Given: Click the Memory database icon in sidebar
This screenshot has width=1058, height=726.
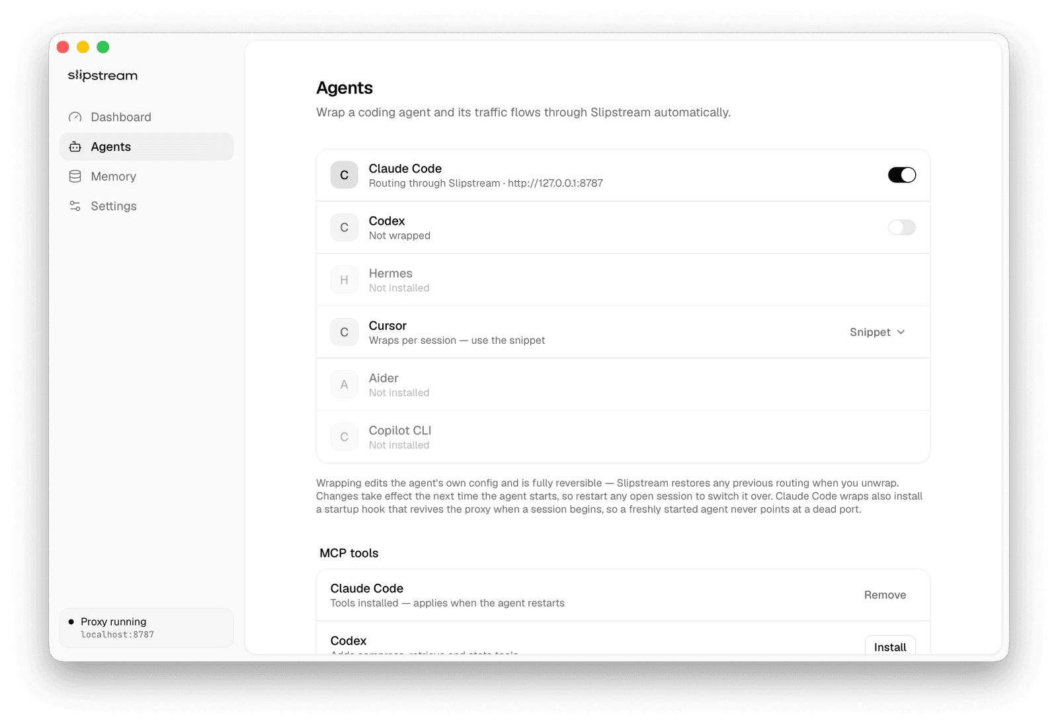Looking at the screenshot, I should point(75,177).
